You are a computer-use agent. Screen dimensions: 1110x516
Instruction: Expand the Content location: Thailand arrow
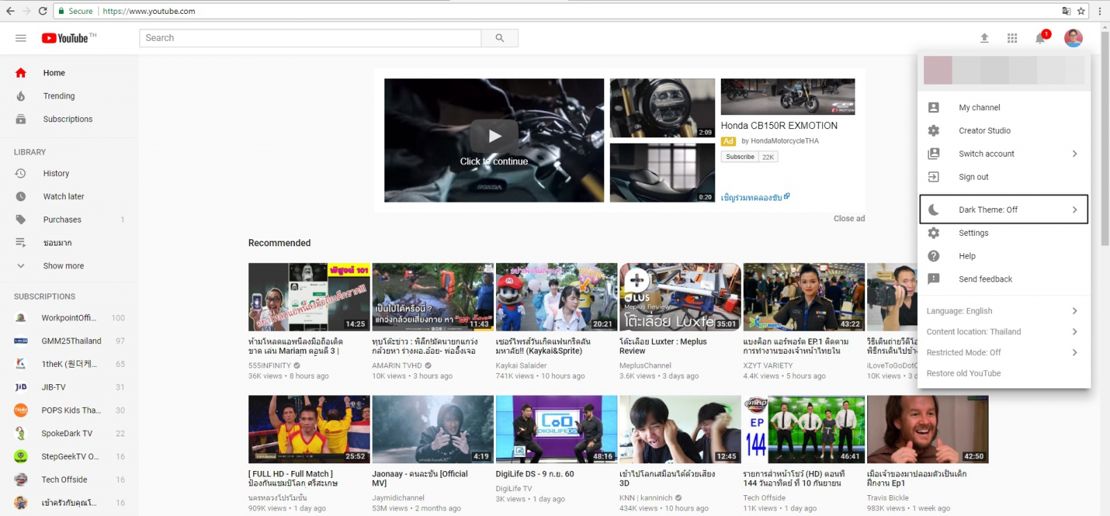(1075, 332)
